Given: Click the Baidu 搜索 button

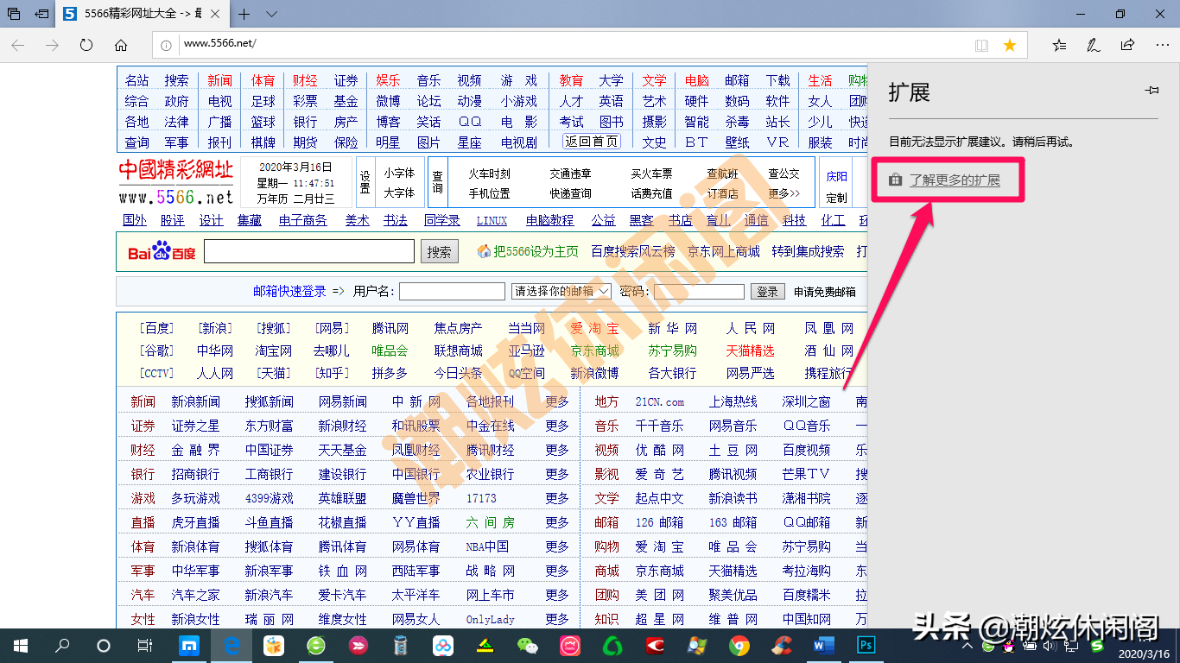Looking at the screenshot, I should (x=439, y=252).
